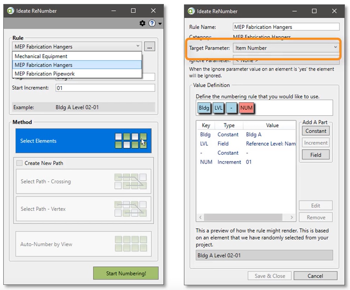The height and width of the screenshot is (290, 350).
Task: Click left arrow of table scrollbar
Action: pos(200,217)
